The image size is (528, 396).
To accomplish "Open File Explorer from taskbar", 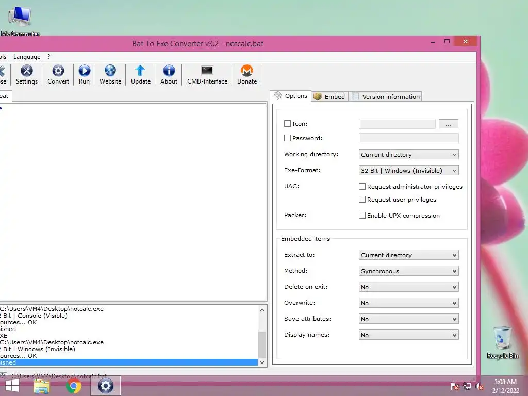I will click(x=42, y=386).
